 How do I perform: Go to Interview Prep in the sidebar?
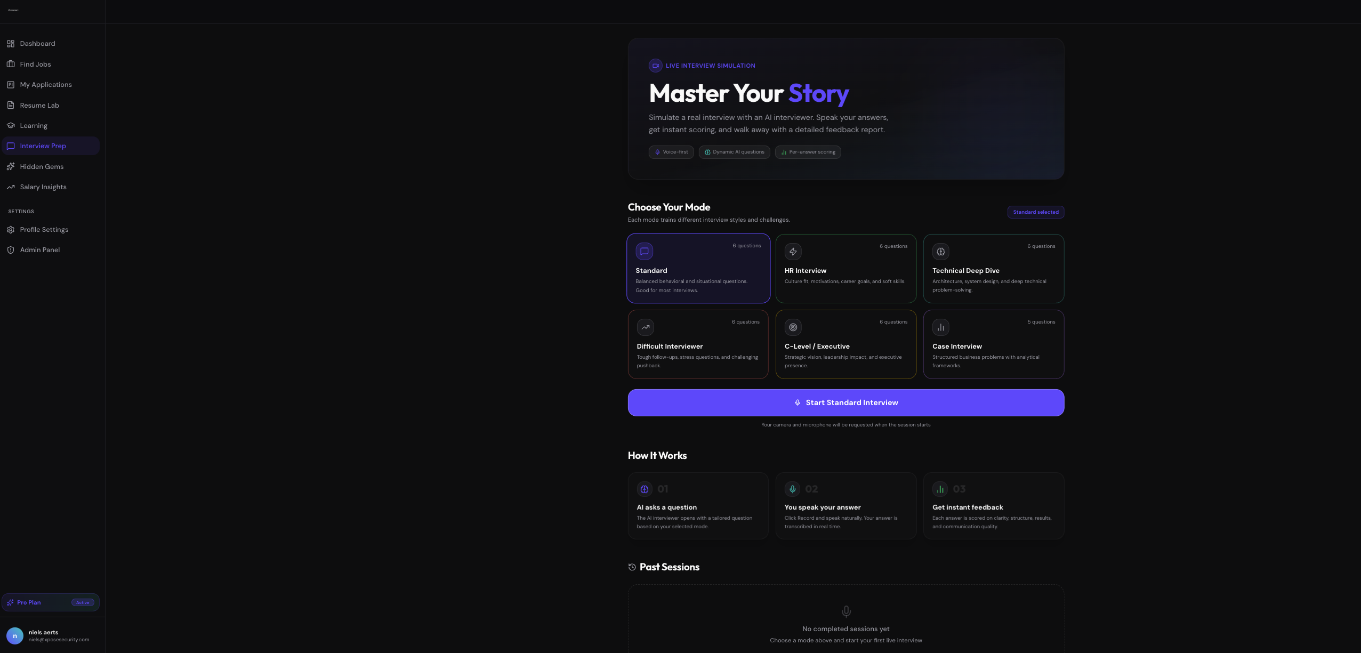[43, 146]
